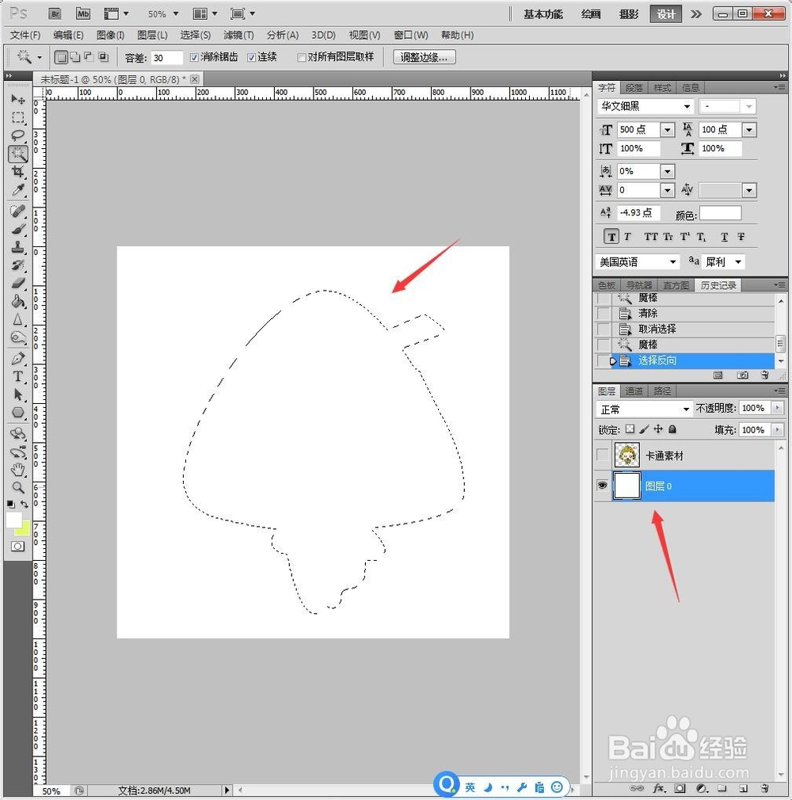Toggle strikethrough text style button
The image size is (792, 800).
(741, 237)
